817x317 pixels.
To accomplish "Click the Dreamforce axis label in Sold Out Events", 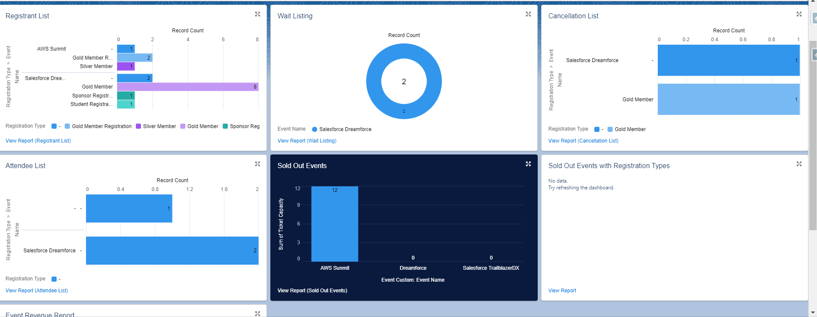I will pos(413,268).
